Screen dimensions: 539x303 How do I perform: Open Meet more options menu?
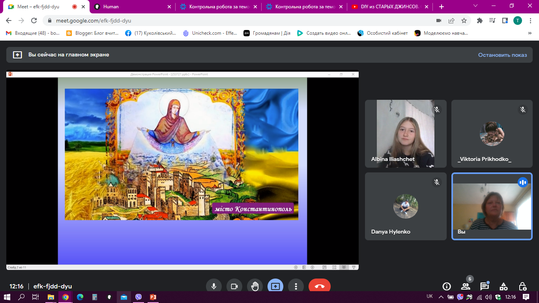pos(296,286)
